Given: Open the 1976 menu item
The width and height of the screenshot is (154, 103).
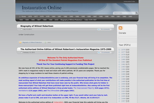Looking at the screenshot, I should tap(30, 16).
